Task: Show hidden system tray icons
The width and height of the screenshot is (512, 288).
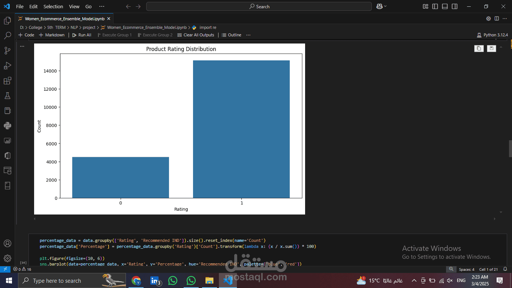Action: point(414,280)
